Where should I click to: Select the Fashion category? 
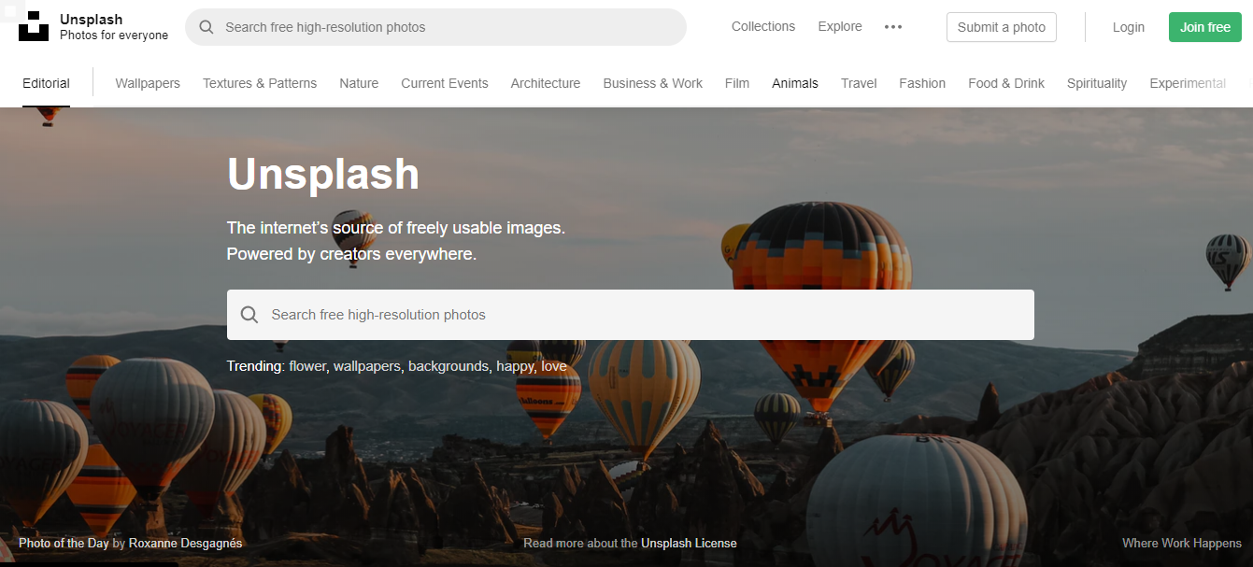(x=922, y=83)
